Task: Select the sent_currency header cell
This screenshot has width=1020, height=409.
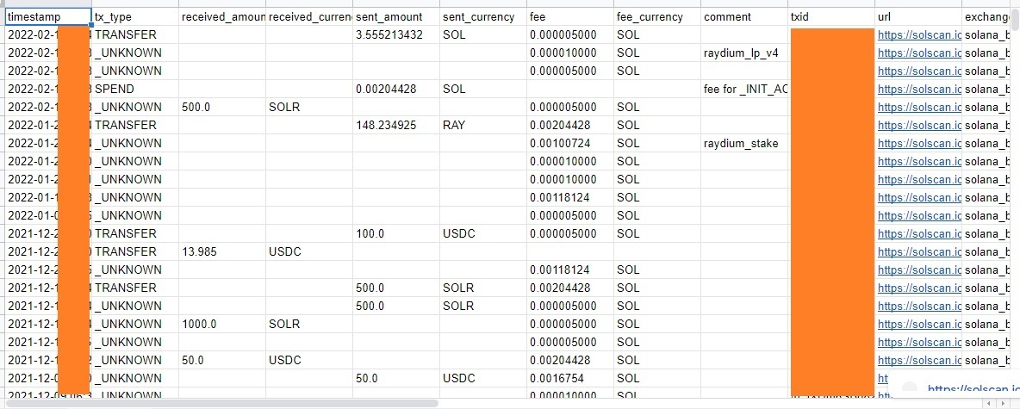Action: coord(483,17)
